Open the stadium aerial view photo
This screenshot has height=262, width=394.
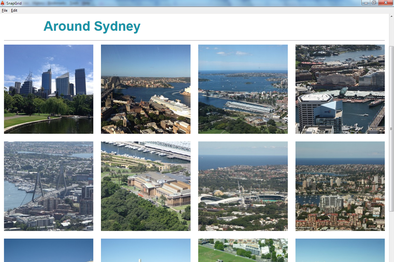pos(243,186)
